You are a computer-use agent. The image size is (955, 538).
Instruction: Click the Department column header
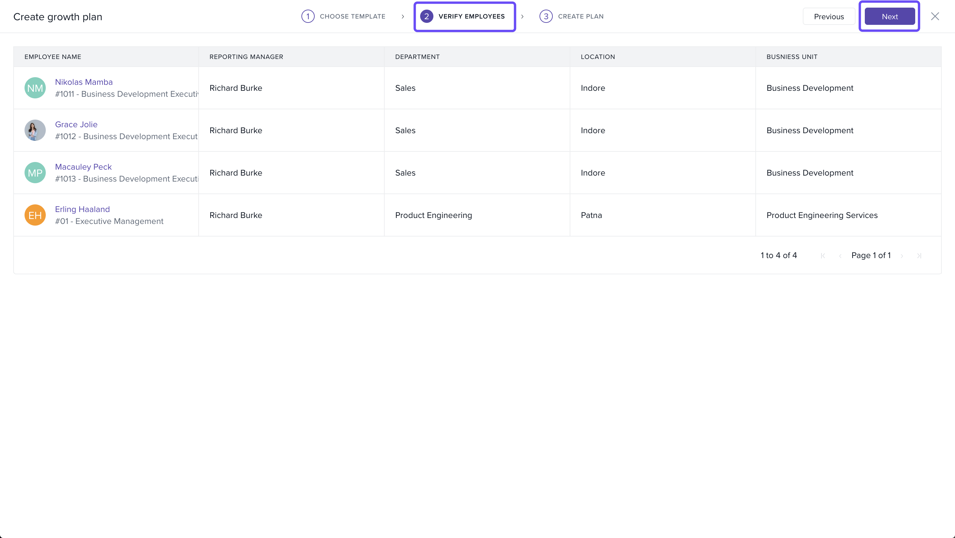[x=417, y=57]
